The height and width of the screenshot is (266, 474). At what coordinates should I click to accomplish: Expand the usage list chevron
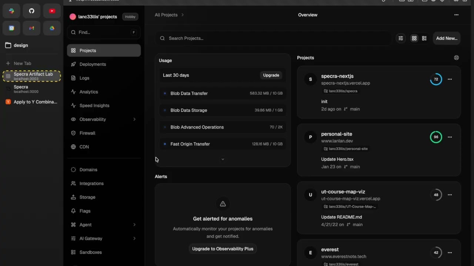[x=223, y=159]
